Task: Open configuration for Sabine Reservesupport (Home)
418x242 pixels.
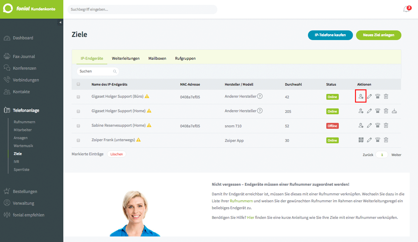Action: (361, 126)
